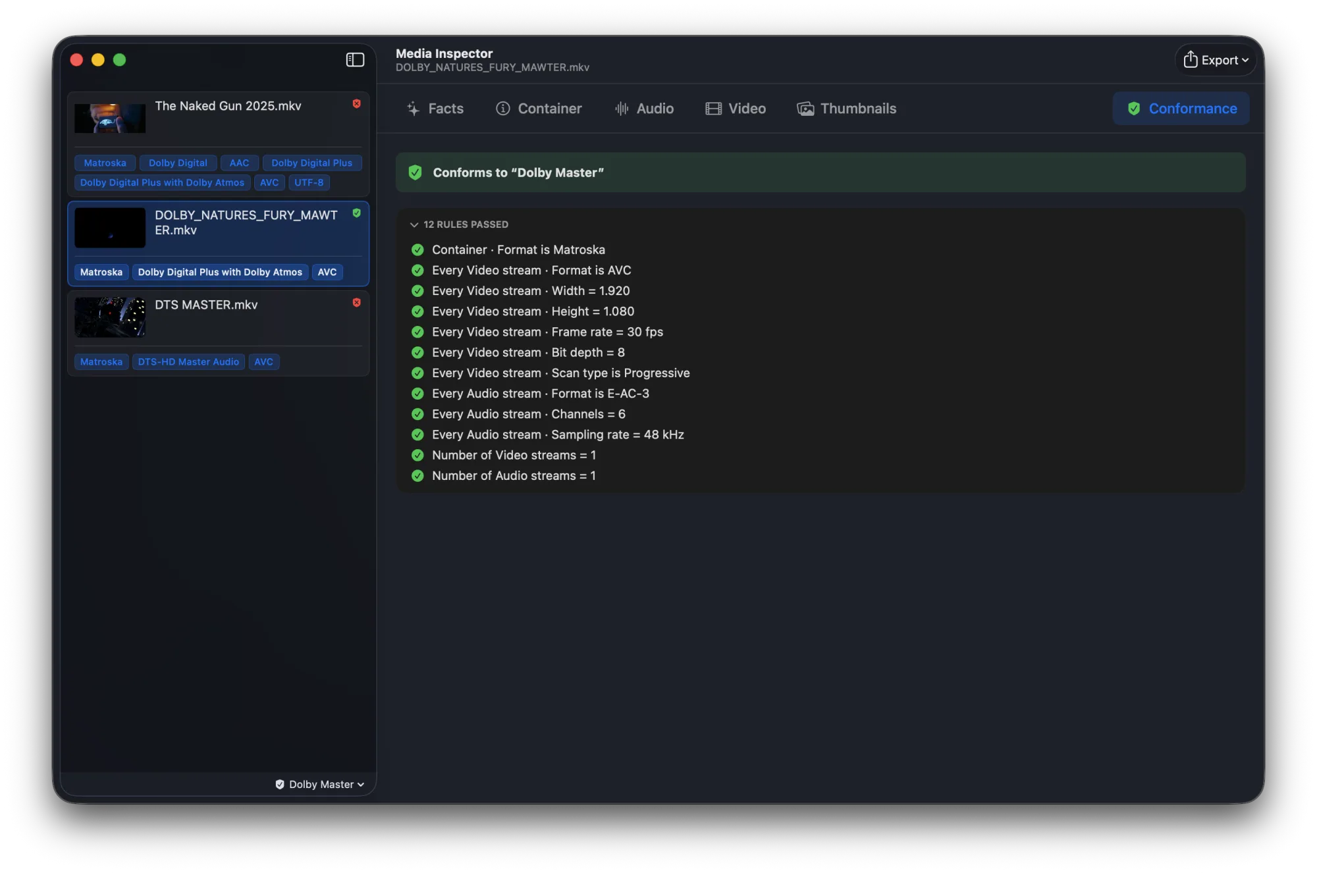Click the Conformance shield check icon
The height and width of the screenshot is (873, 1317).
tap(1134, 109)
